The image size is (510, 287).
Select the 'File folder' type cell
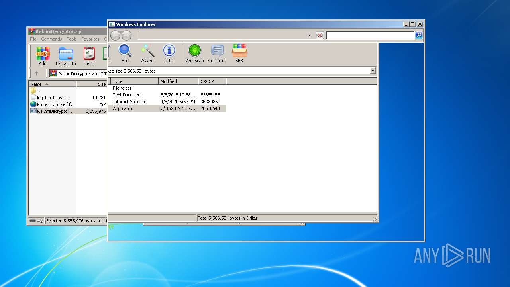(x=122, y=88)
